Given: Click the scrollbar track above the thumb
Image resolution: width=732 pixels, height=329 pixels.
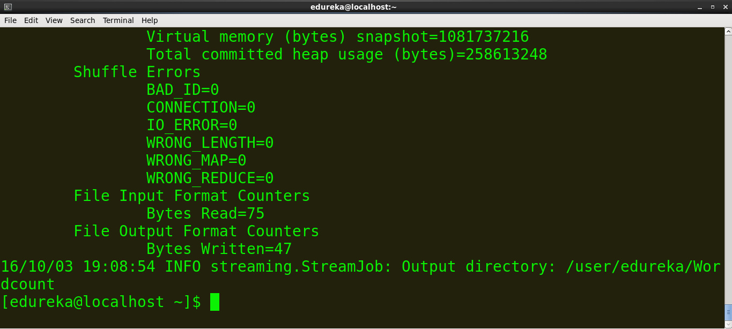Looking at the screenshot, I should click(x=728, y=161).
